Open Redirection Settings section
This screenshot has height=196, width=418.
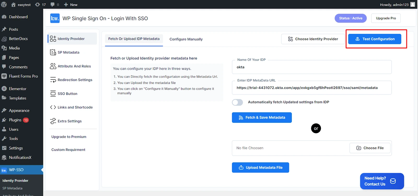[72, 80]
